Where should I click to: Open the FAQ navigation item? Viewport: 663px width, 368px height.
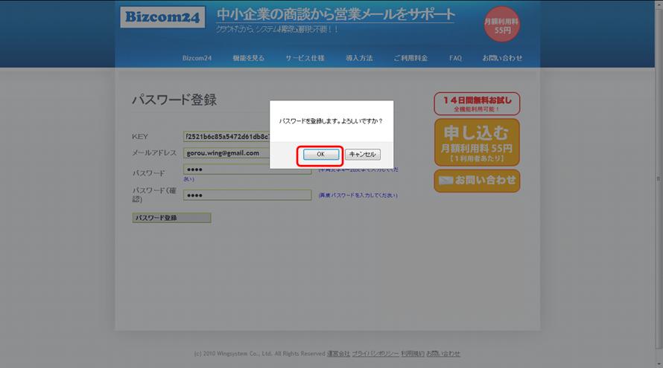pyautogui.click(x=455, y=58)
